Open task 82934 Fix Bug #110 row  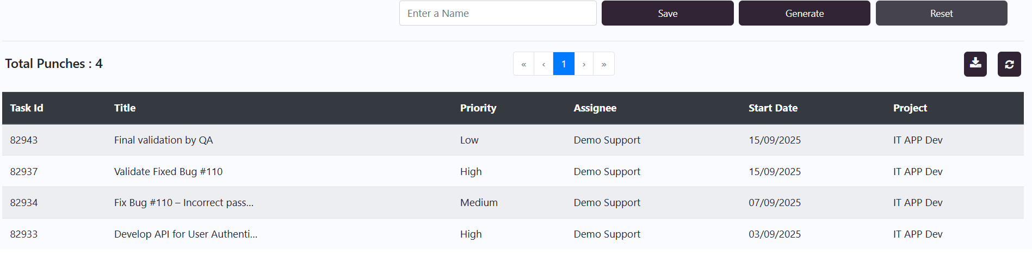[183, 203]
